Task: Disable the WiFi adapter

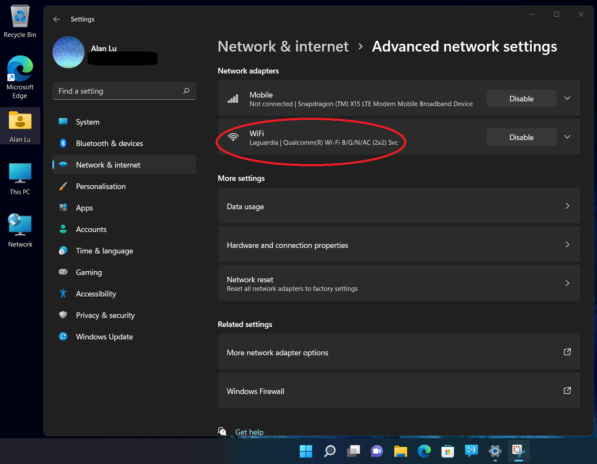Action: pyautogui.click(x=521, y=137)
